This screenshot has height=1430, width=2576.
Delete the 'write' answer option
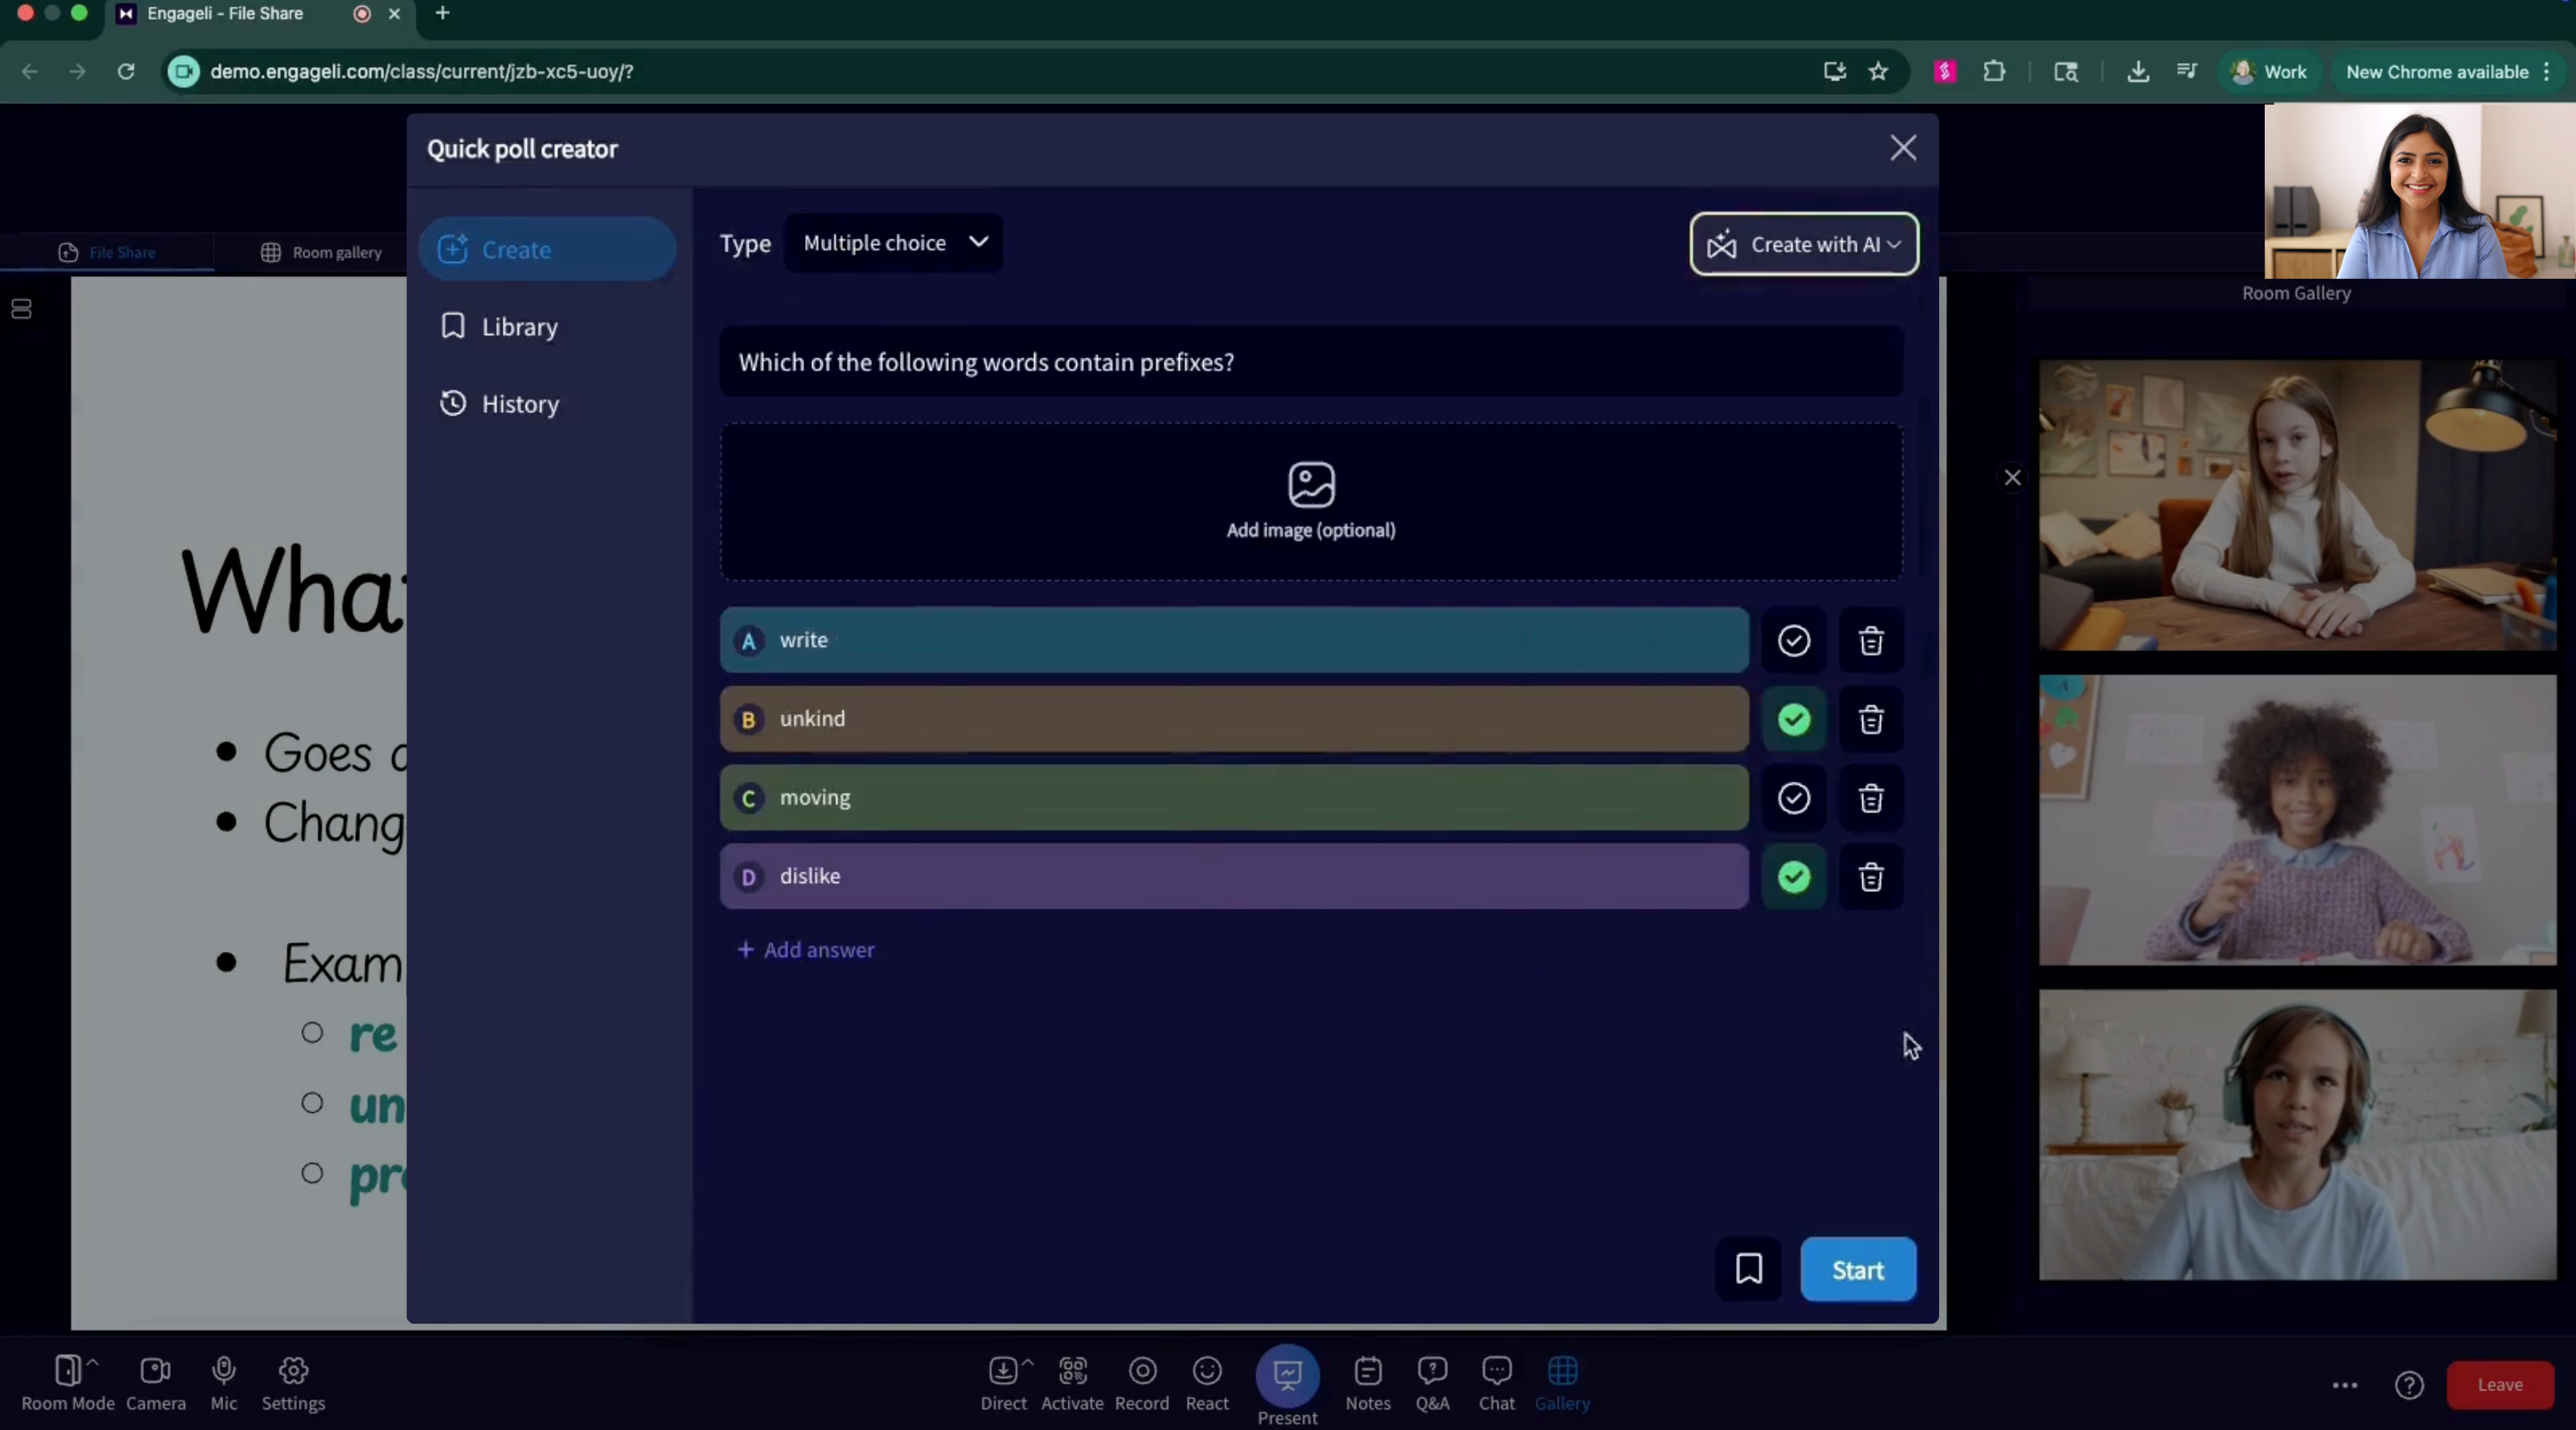tap(1871, 641)
